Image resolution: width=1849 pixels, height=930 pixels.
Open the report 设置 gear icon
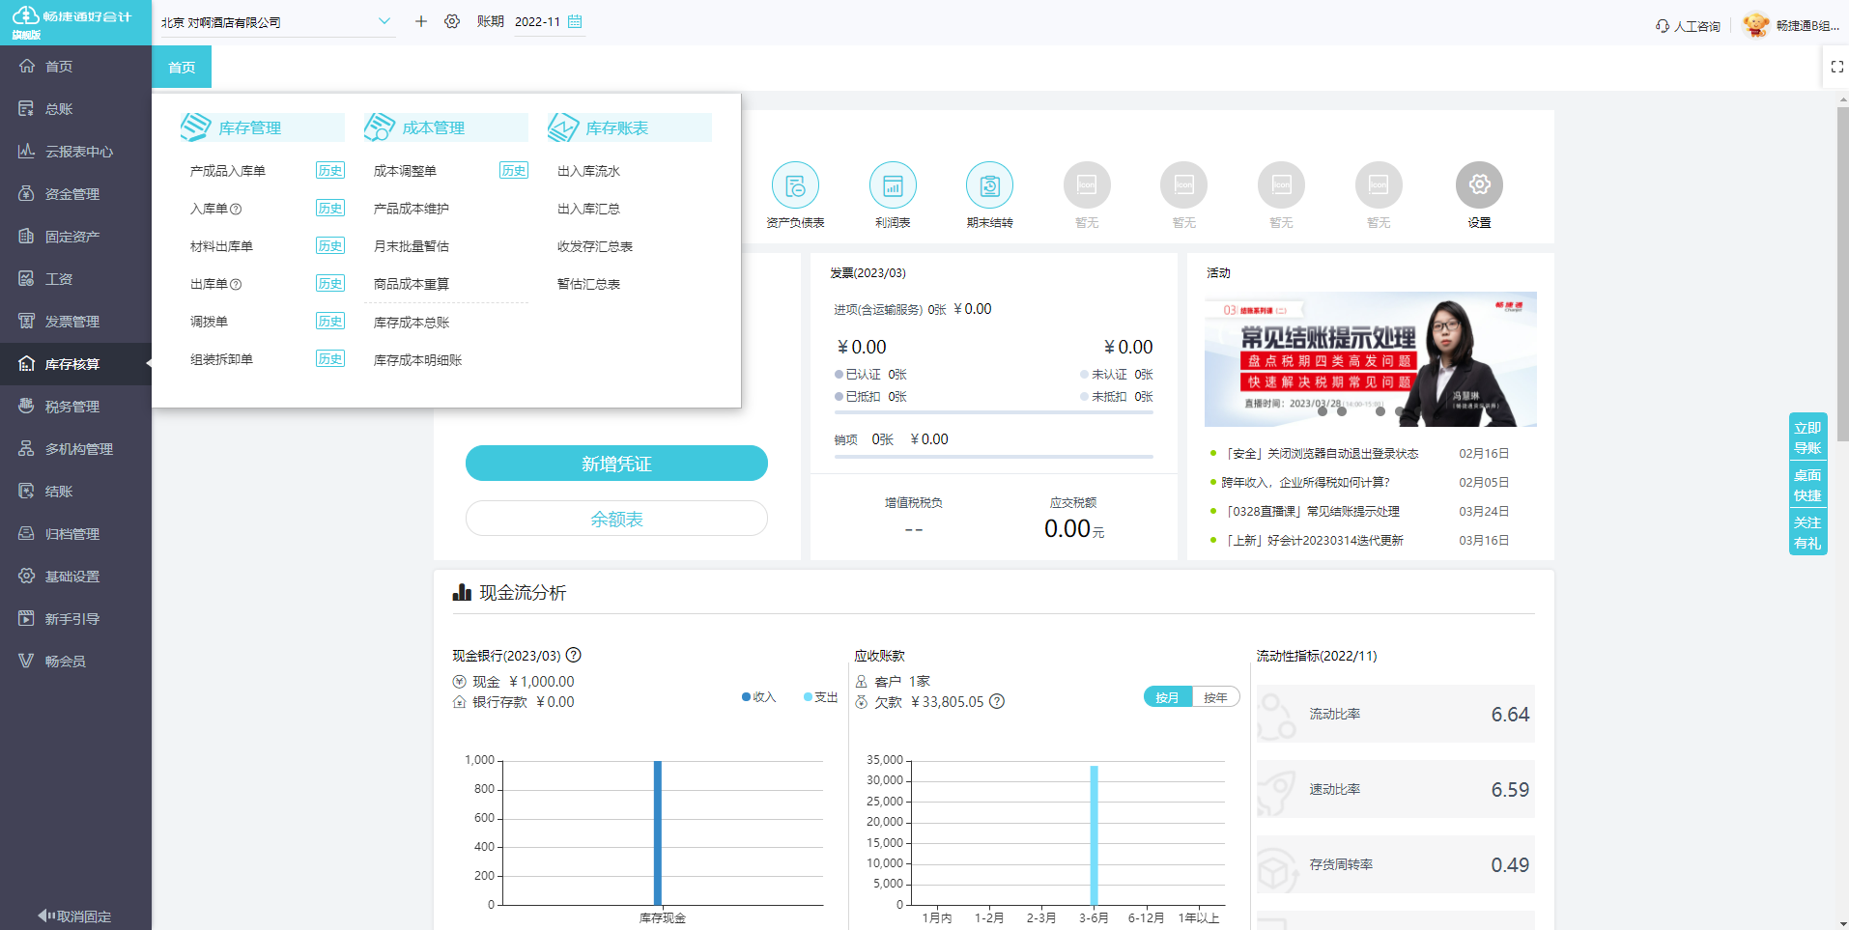(x=1479, y=184)
